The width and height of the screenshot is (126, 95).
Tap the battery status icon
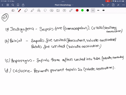(124, 1)
